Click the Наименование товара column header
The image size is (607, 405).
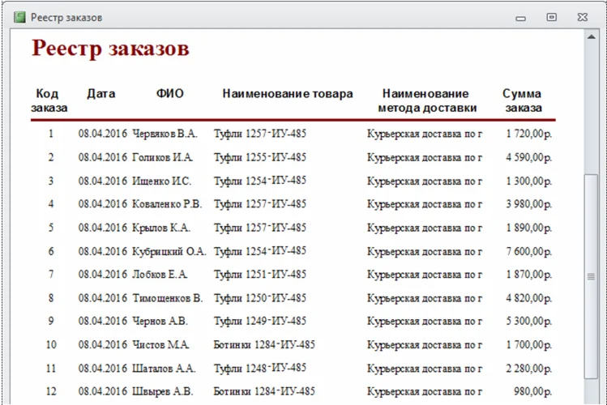[288, 94]
